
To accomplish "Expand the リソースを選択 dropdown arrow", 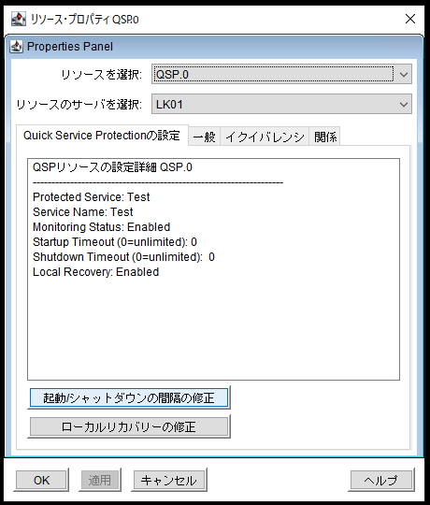I will point(403,75).
